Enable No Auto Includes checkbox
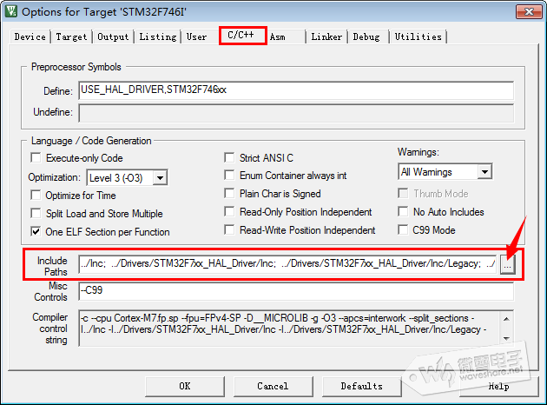 pyautogui.click(x=405, y=212)
